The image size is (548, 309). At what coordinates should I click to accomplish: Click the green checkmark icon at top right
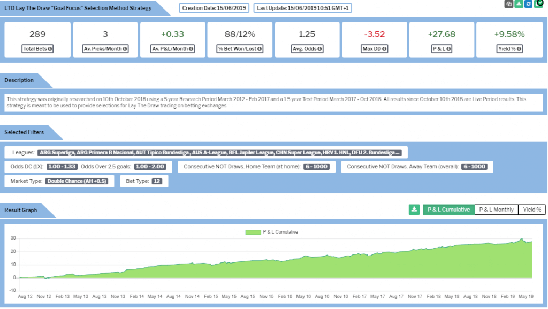(539, 4)
